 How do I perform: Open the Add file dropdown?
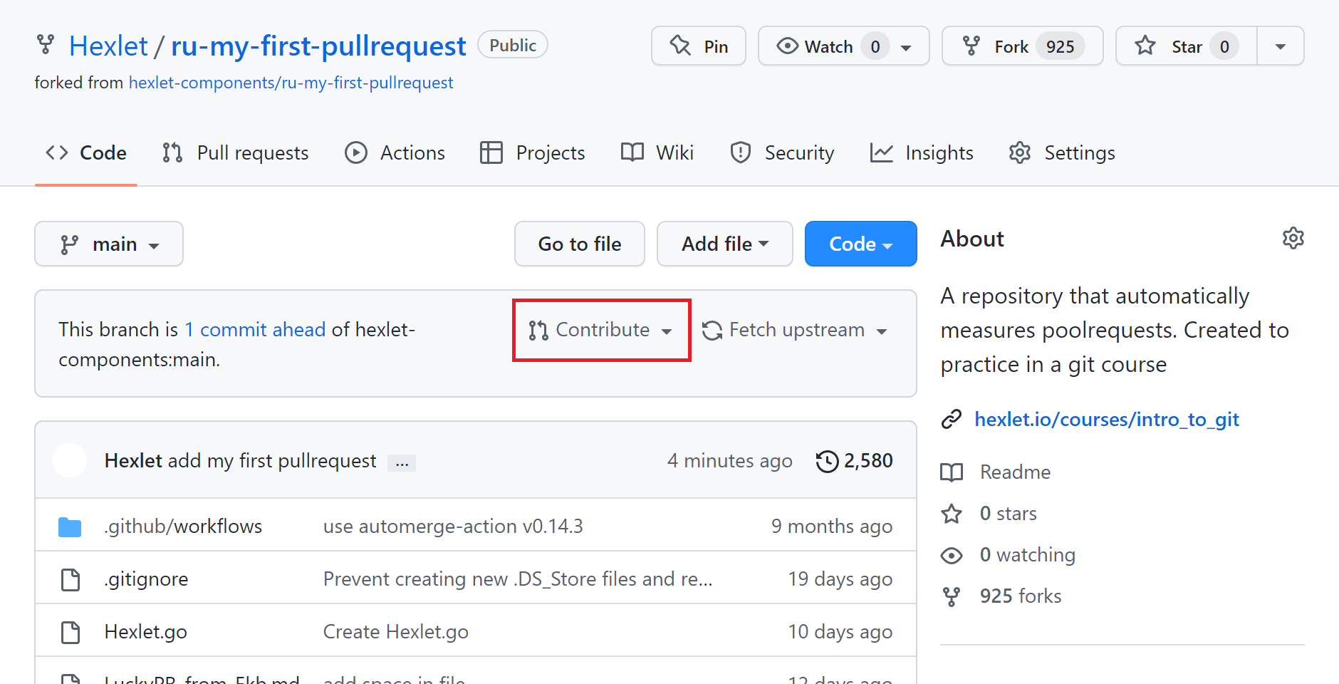click(x=724, y=244)
